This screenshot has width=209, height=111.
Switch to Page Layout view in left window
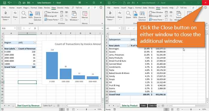[68, 110]
